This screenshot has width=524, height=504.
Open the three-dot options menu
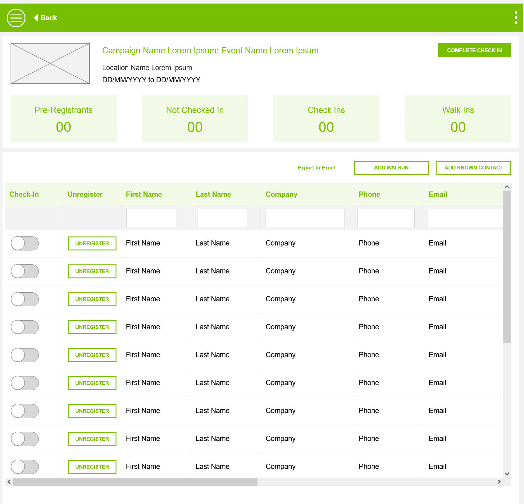pos(516,18)
